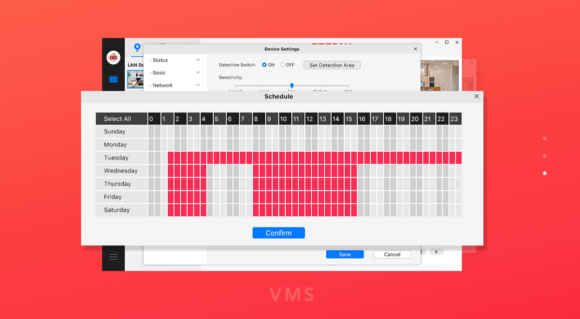Close the Schedule dialog with its X icon
This screenshot has height=319, width=580.
[476, 96]
